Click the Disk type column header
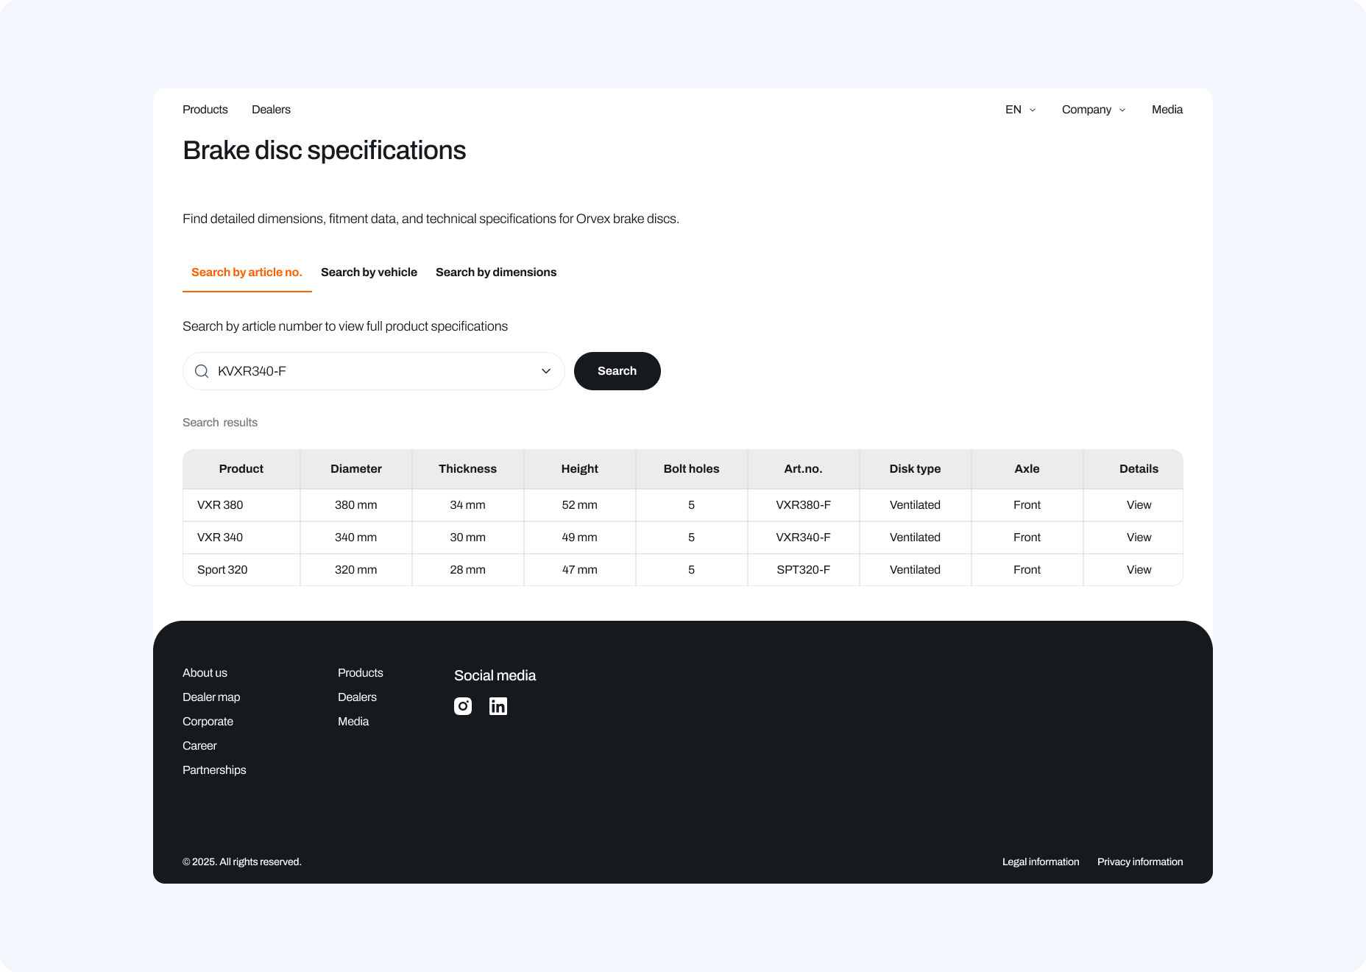This screenshot has width=1366, height=972. pos(916,469)
